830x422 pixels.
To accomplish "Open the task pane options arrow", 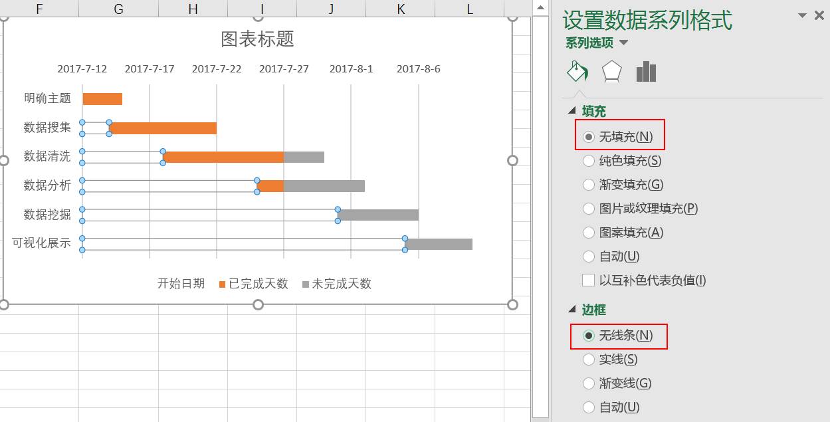I will pyautogui.click(x=803, y=15).
